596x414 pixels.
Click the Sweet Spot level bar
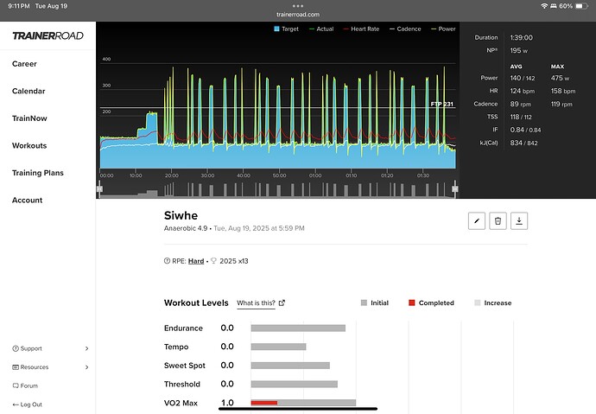click(290, 366)
